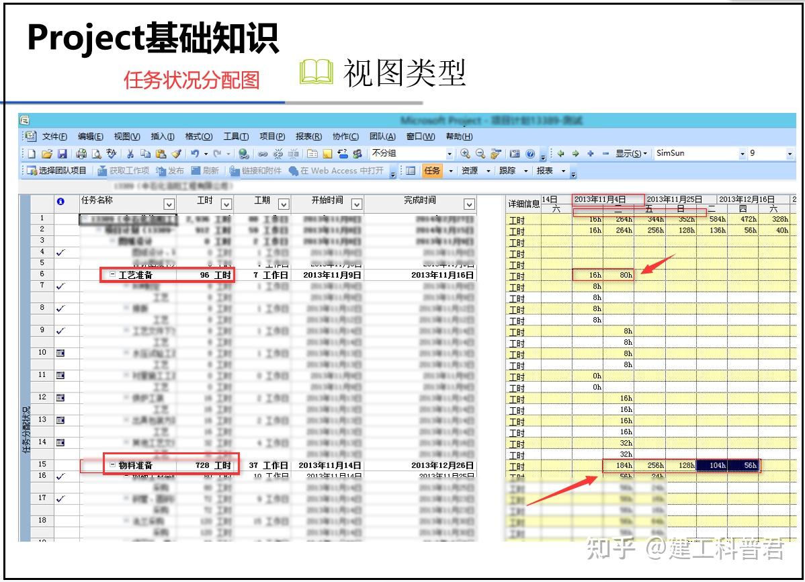Click the Redo arrow icon

(x=217, y=154)
